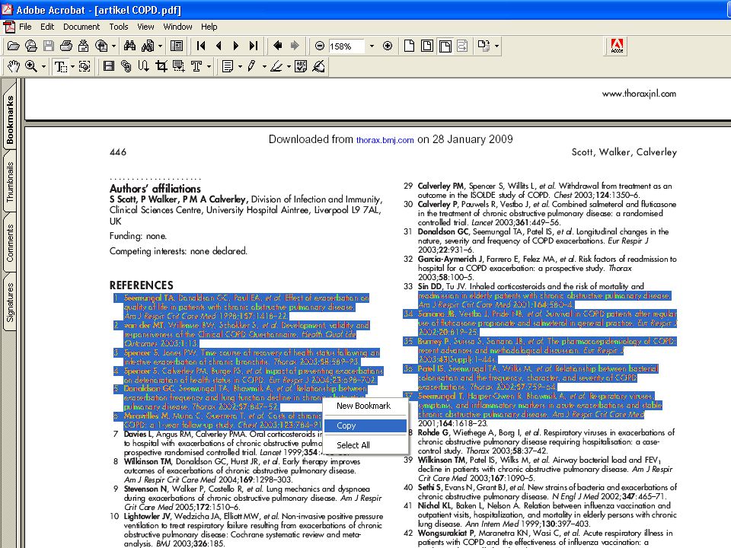Follow the thorax.bmj.com link
Viewport: 731px width, 548px height.
coord(385,140)
